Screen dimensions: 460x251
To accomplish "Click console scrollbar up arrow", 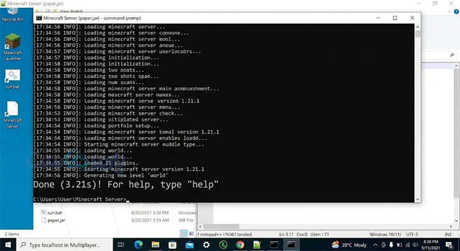I will click(x=418, y=27).
